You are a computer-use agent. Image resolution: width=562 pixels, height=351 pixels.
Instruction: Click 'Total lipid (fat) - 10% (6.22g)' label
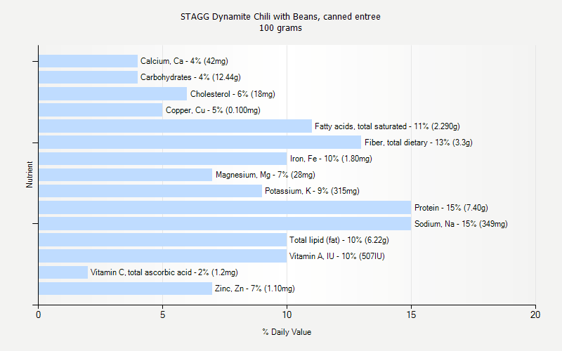[339, 239]
